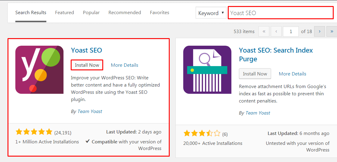Switch to the Favorites tab
Screen dimensions: 337x162
(159, 13)
